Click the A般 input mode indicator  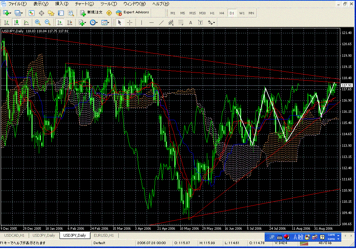298,237
